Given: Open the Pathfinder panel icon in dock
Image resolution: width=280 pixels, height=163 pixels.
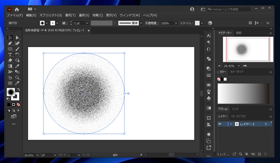Looking at the screenshot, I should point(209,59).
